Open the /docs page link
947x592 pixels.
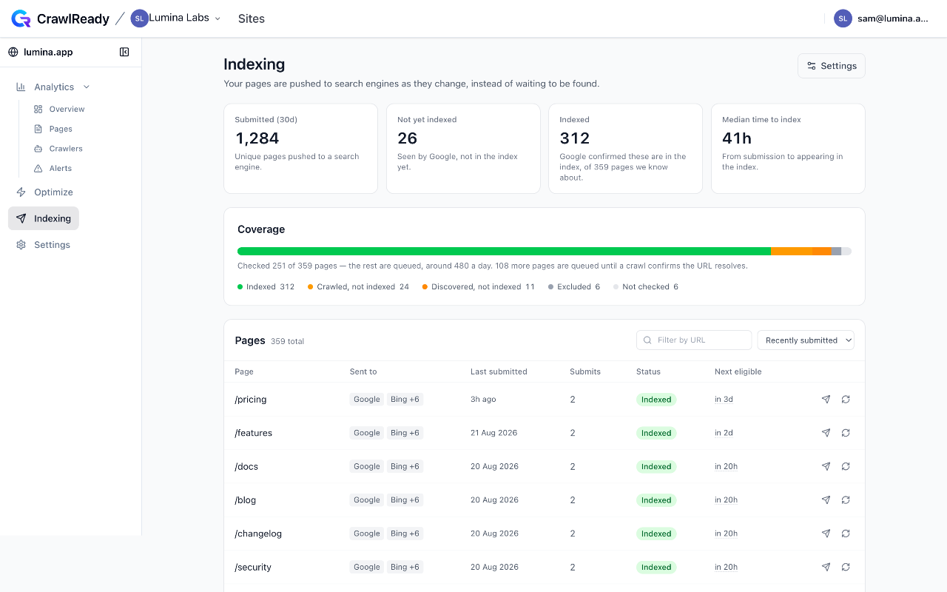click(x=246, y=466)
